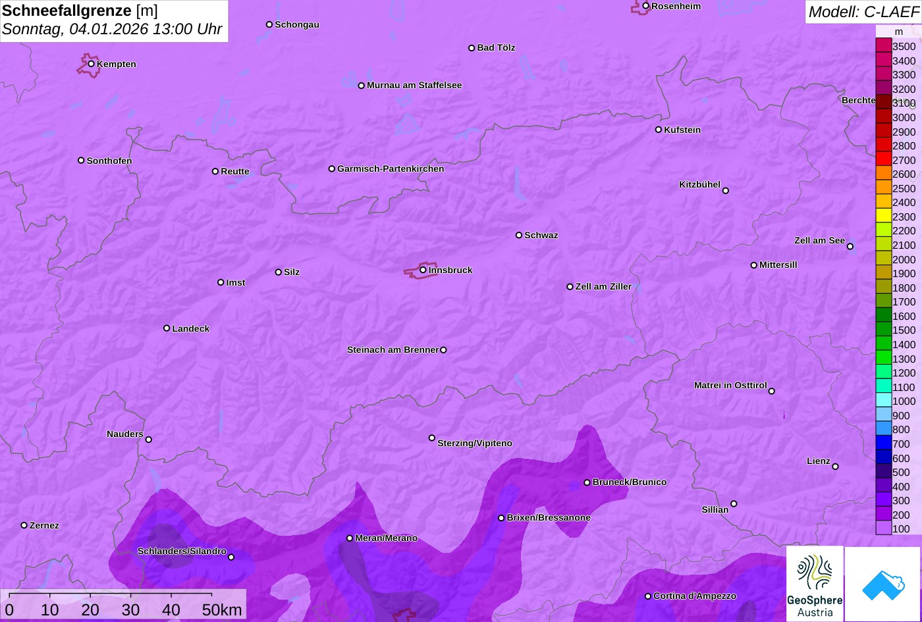This screenshot has height=622, width=922.
Task: Click the Sonthofen label
Action: click(x=109, y=161)
